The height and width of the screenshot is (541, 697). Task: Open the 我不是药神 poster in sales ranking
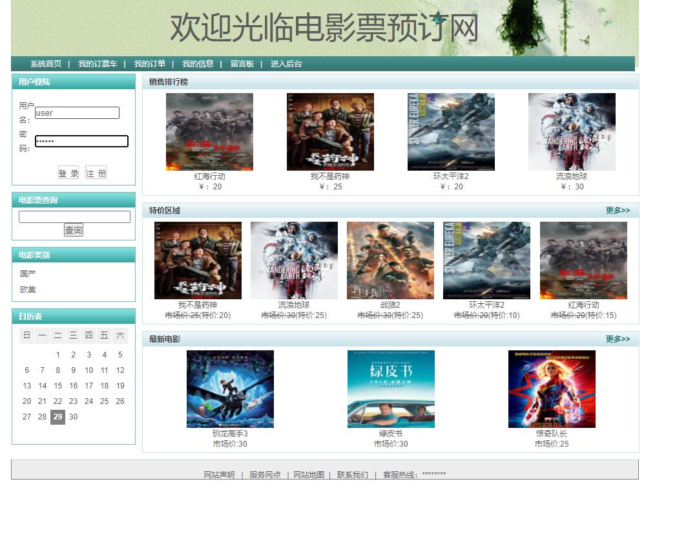pyautogui.click(x=331, y=131)
